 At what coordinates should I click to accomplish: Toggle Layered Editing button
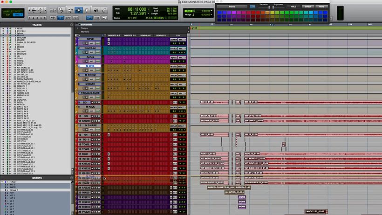coord(104,18)
